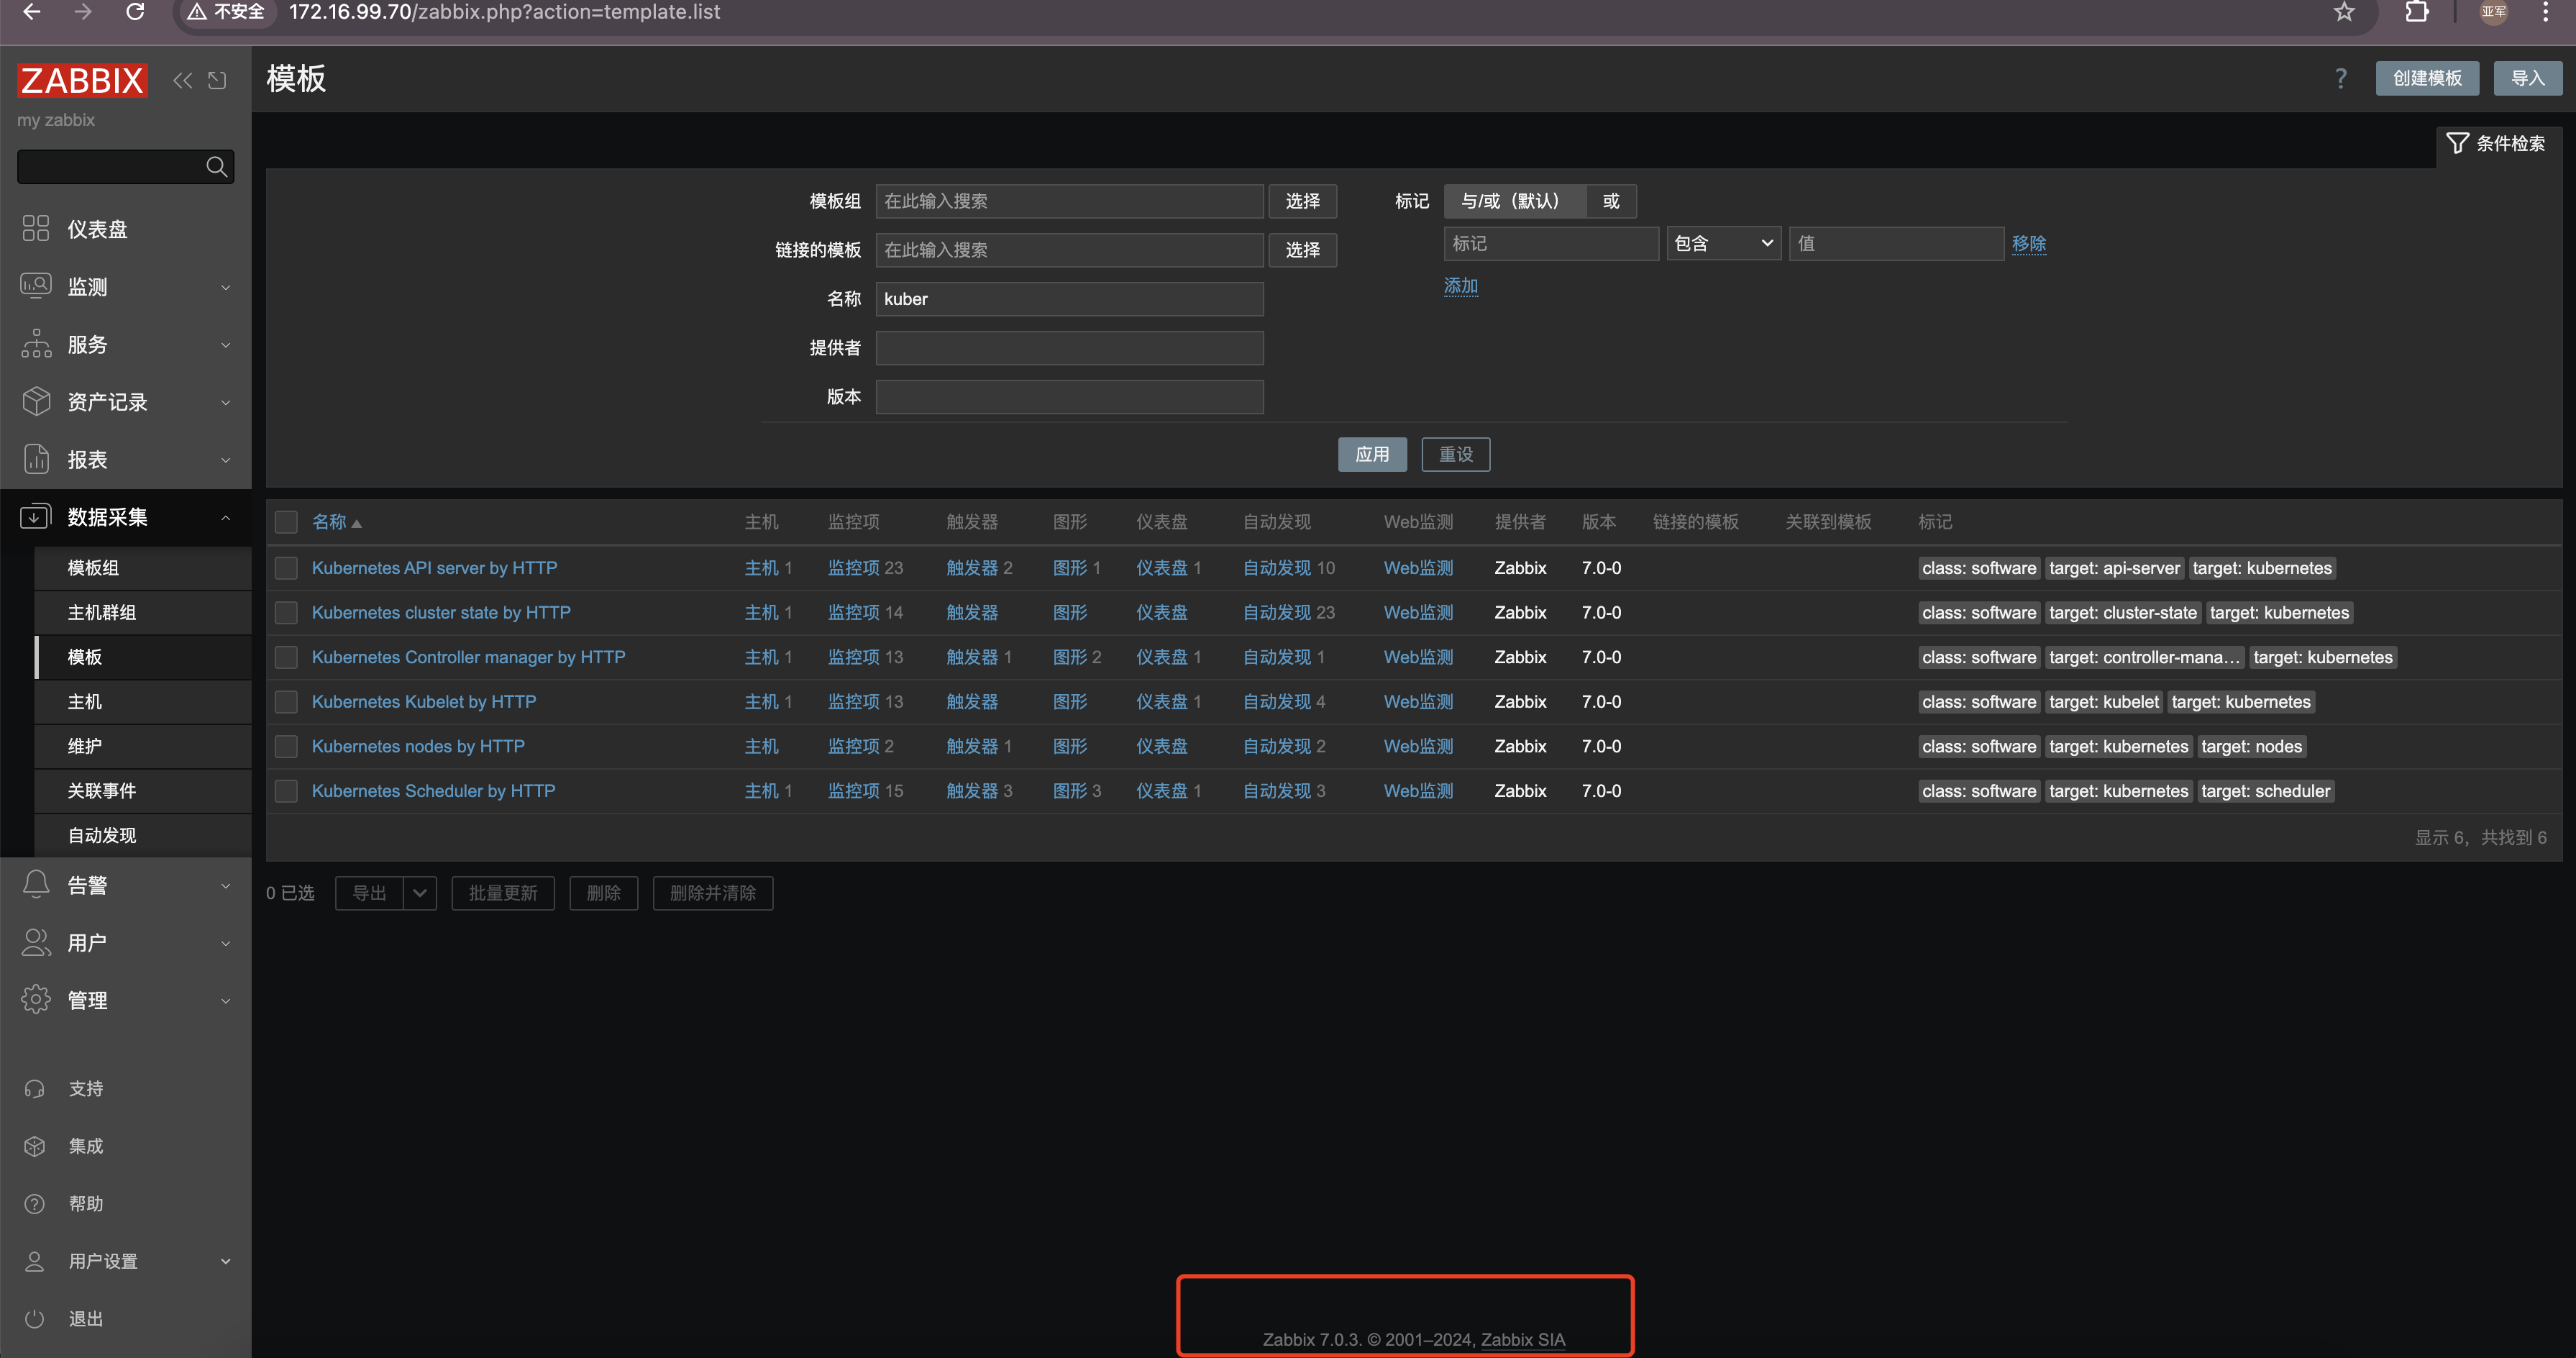The height and width of the screenshot is (1358, 2576).
Task: Open the 管理 administration sidebar icon
Action: tap(36, 999)
